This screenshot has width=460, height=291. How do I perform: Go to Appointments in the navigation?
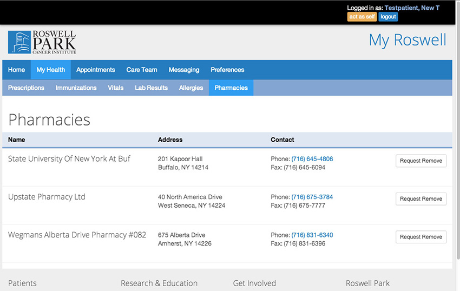pos(96,70)
